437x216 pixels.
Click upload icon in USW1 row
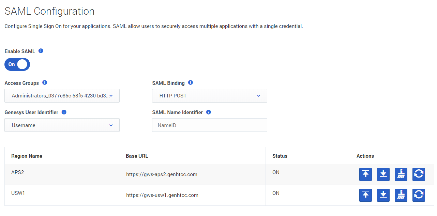point(365,195)
